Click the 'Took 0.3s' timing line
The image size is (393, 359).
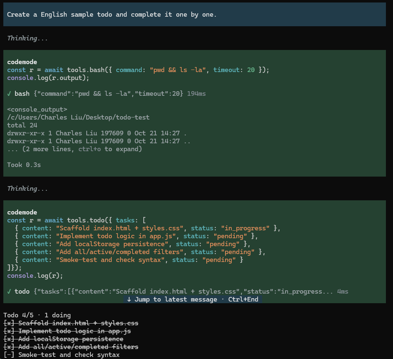(x=24, y=165)
